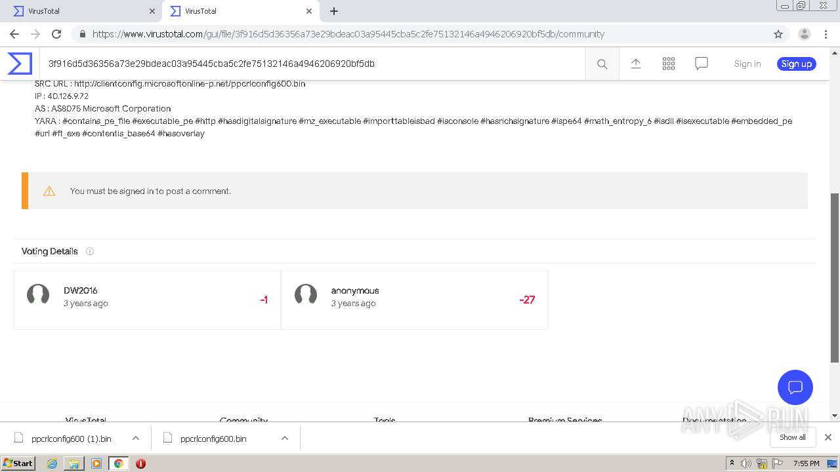The width and height of the screenshot is (840, 472).
Task: Click the file hash search field
Action: tap(312, 64)
